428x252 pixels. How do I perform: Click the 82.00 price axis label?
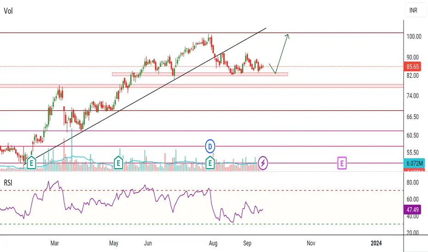pyautogui.click(x=412, y=76)
